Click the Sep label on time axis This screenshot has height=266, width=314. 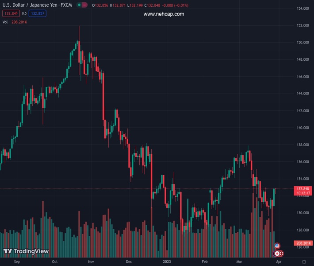[x=17, y=262]
